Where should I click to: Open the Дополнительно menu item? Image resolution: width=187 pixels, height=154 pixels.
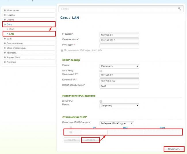click(29, 43)
